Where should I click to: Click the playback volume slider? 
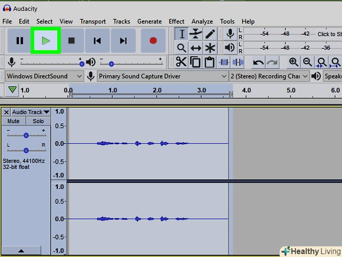click(x=132, y=64)
